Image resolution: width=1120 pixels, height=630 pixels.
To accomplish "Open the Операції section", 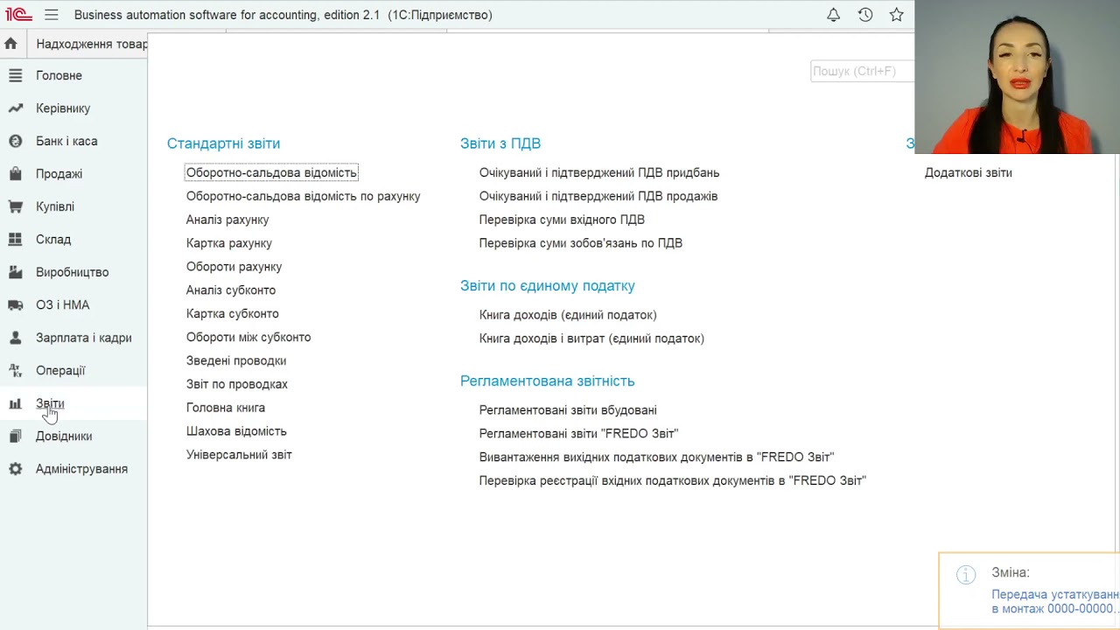I will coord(60,371).
